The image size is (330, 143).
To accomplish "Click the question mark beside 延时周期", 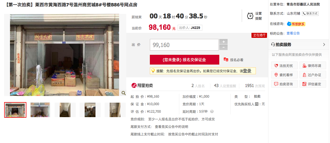I will pos(212,112).
